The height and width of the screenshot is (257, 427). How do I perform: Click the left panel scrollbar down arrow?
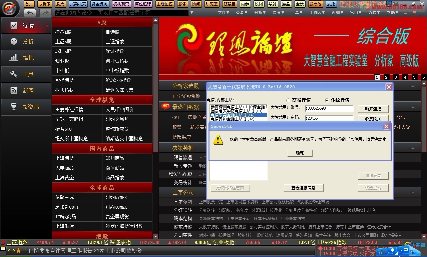tap(155, 236)
